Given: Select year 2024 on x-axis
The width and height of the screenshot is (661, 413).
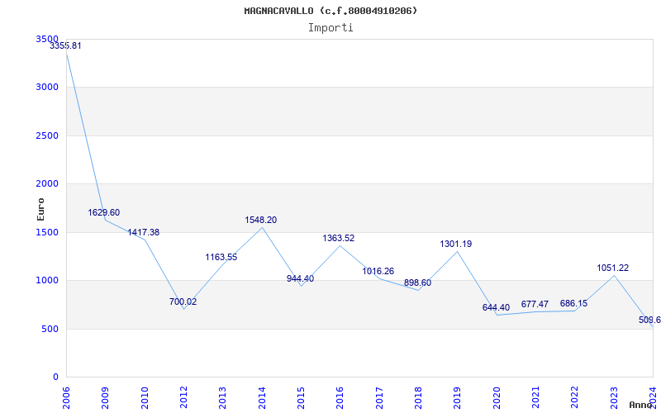Looking at the screenshot, I should tap(653, 396).
